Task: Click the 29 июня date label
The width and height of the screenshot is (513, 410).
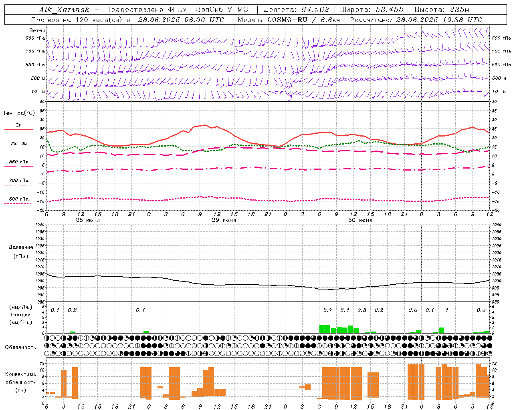Action: tap(224, 220)
